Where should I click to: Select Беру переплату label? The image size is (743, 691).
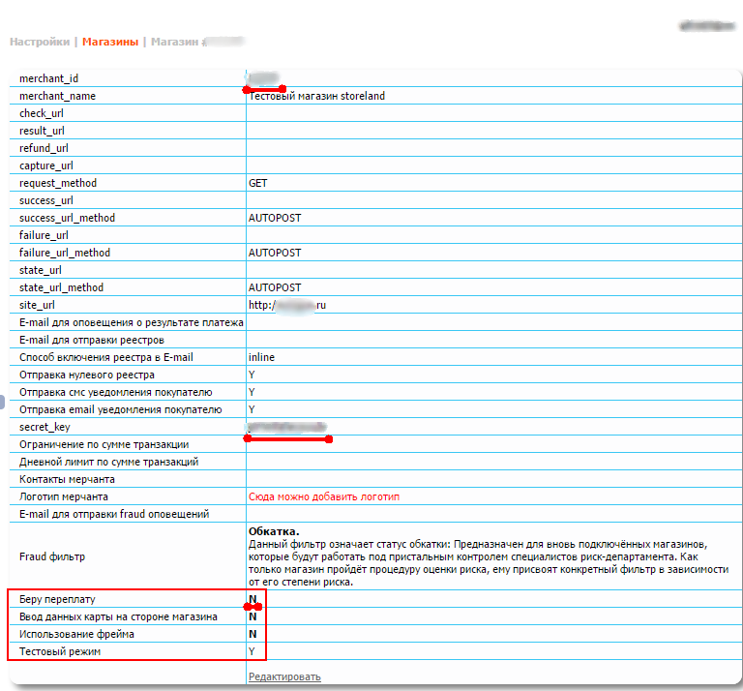[x=57, y=599]
